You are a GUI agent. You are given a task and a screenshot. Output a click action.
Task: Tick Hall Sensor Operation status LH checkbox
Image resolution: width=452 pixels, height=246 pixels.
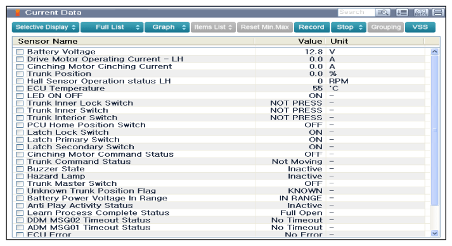click(x=20, y=81)
